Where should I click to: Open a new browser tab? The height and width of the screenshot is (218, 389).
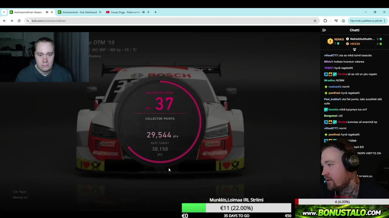click(x=156, y=12)
